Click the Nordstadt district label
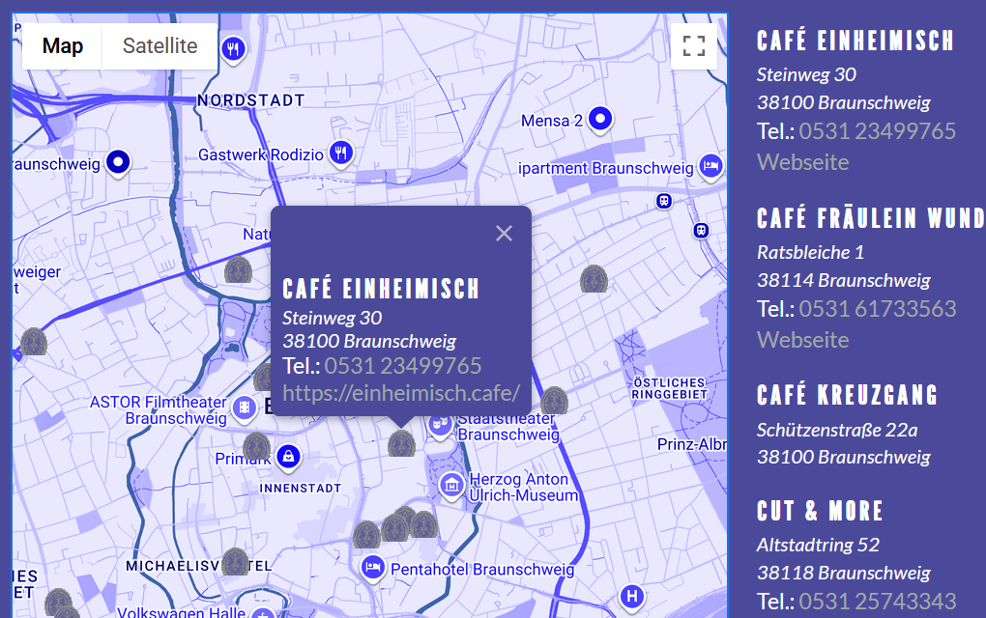 (x=251, y=100)
